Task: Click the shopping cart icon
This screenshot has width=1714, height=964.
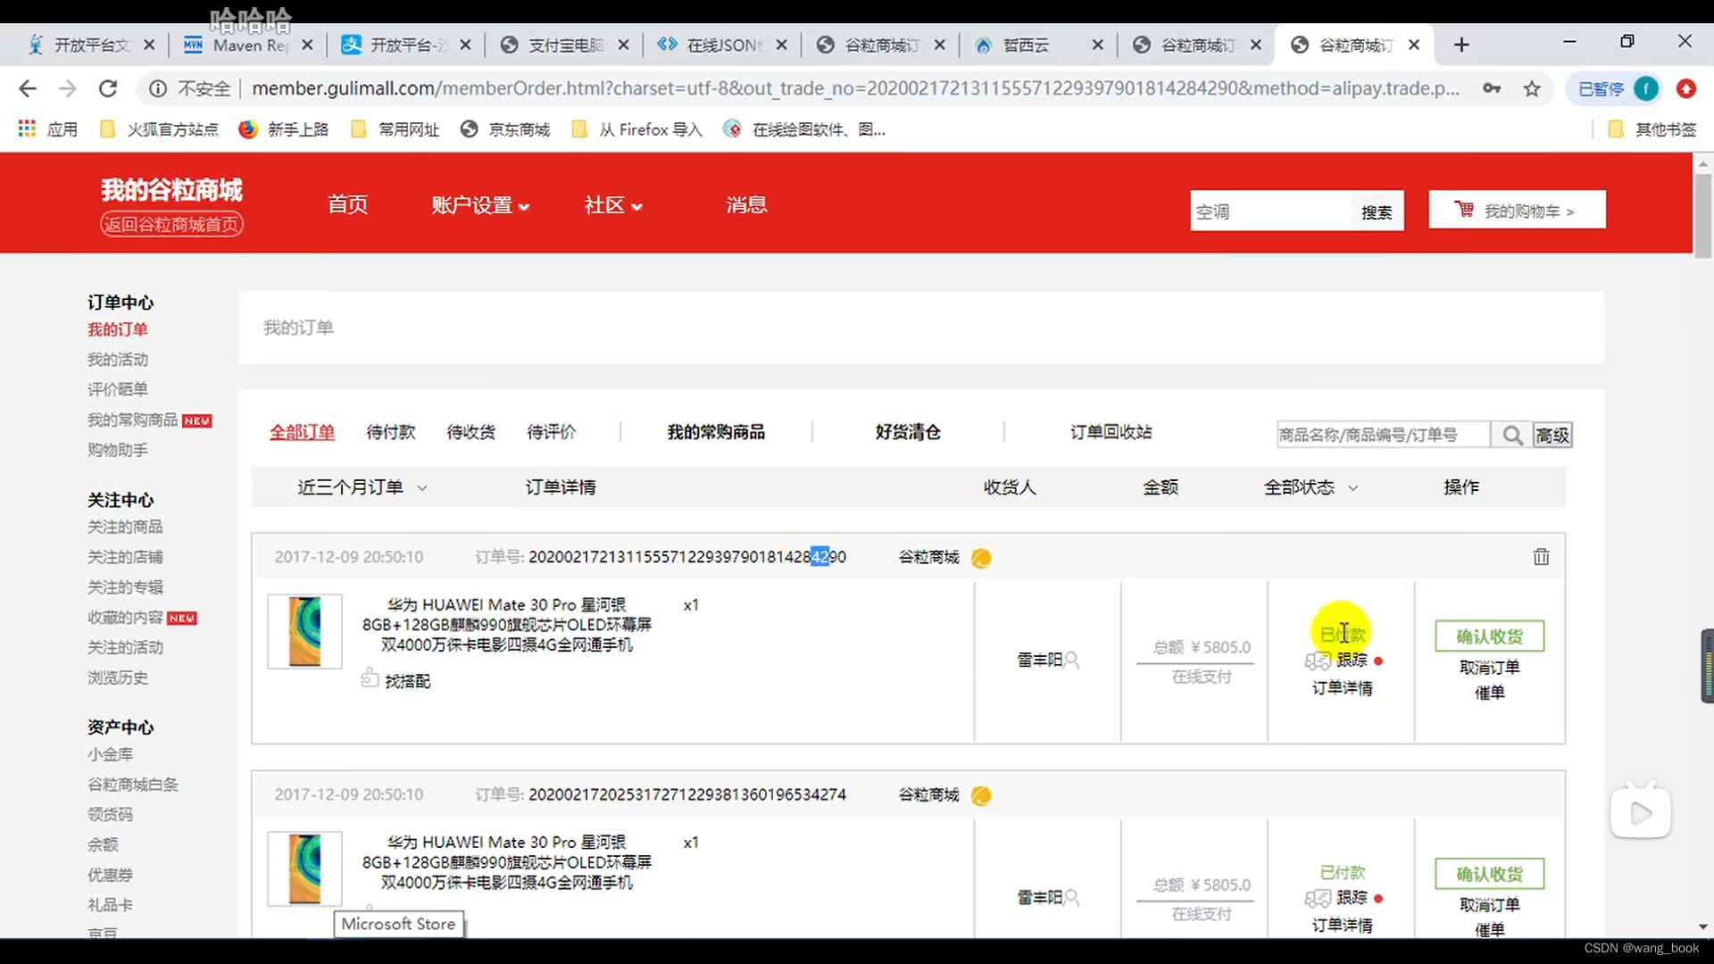Action: tap(1464, 209)
